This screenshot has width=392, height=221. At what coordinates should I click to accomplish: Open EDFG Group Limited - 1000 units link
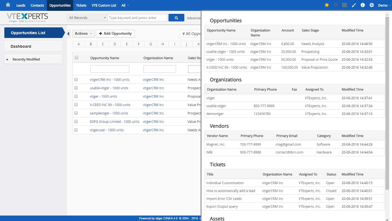115,121
